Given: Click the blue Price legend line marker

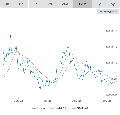Looking at the screenshot, I should pyautogui.click(x=34, y=108).
